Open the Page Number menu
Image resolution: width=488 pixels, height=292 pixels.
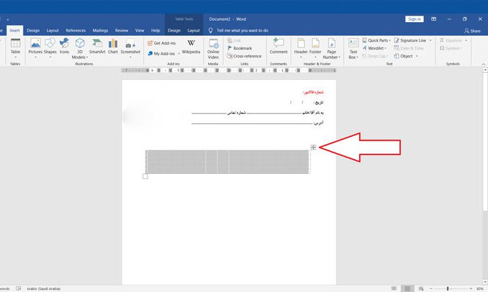coord(331,49)
